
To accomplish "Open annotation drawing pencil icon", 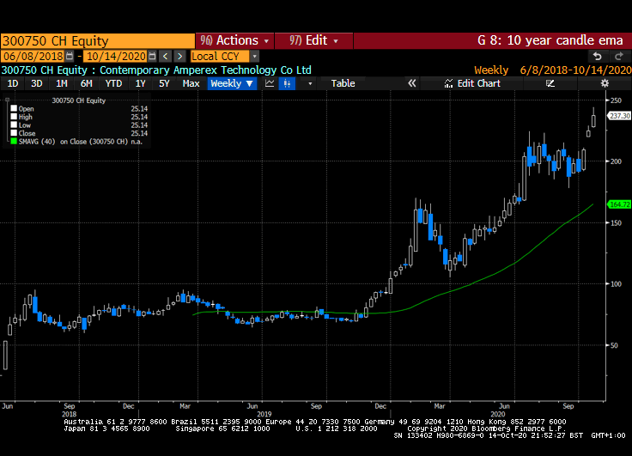I will pos(550,83).
